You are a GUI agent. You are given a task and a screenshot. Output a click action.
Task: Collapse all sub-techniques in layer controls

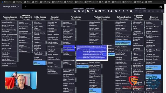[127, 11]
